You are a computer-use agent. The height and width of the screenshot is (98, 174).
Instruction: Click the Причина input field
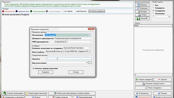pyautogui.click(x=69, y=59)
